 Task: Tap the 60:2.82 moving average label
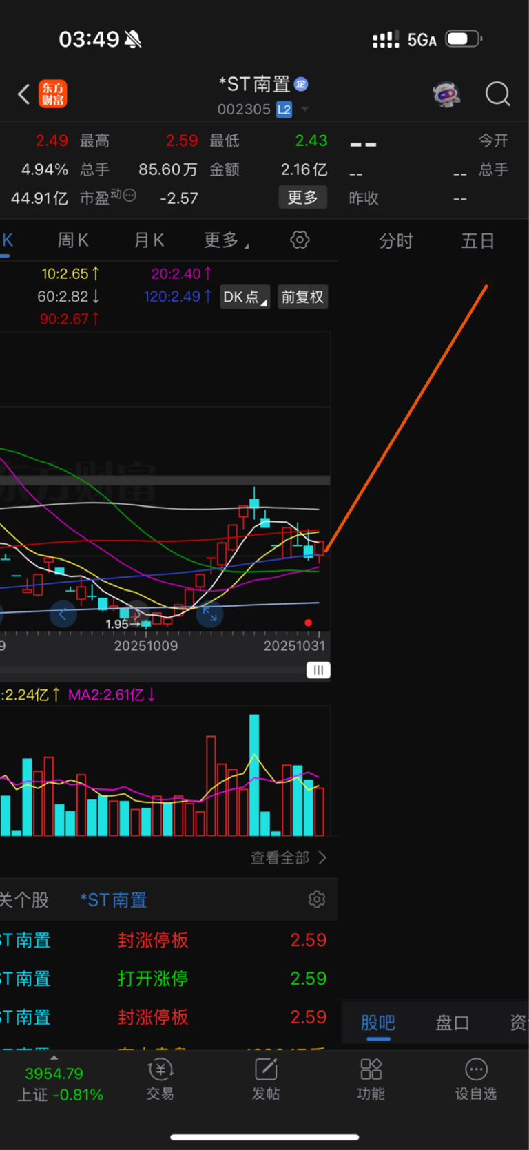[x=68, y=297]
